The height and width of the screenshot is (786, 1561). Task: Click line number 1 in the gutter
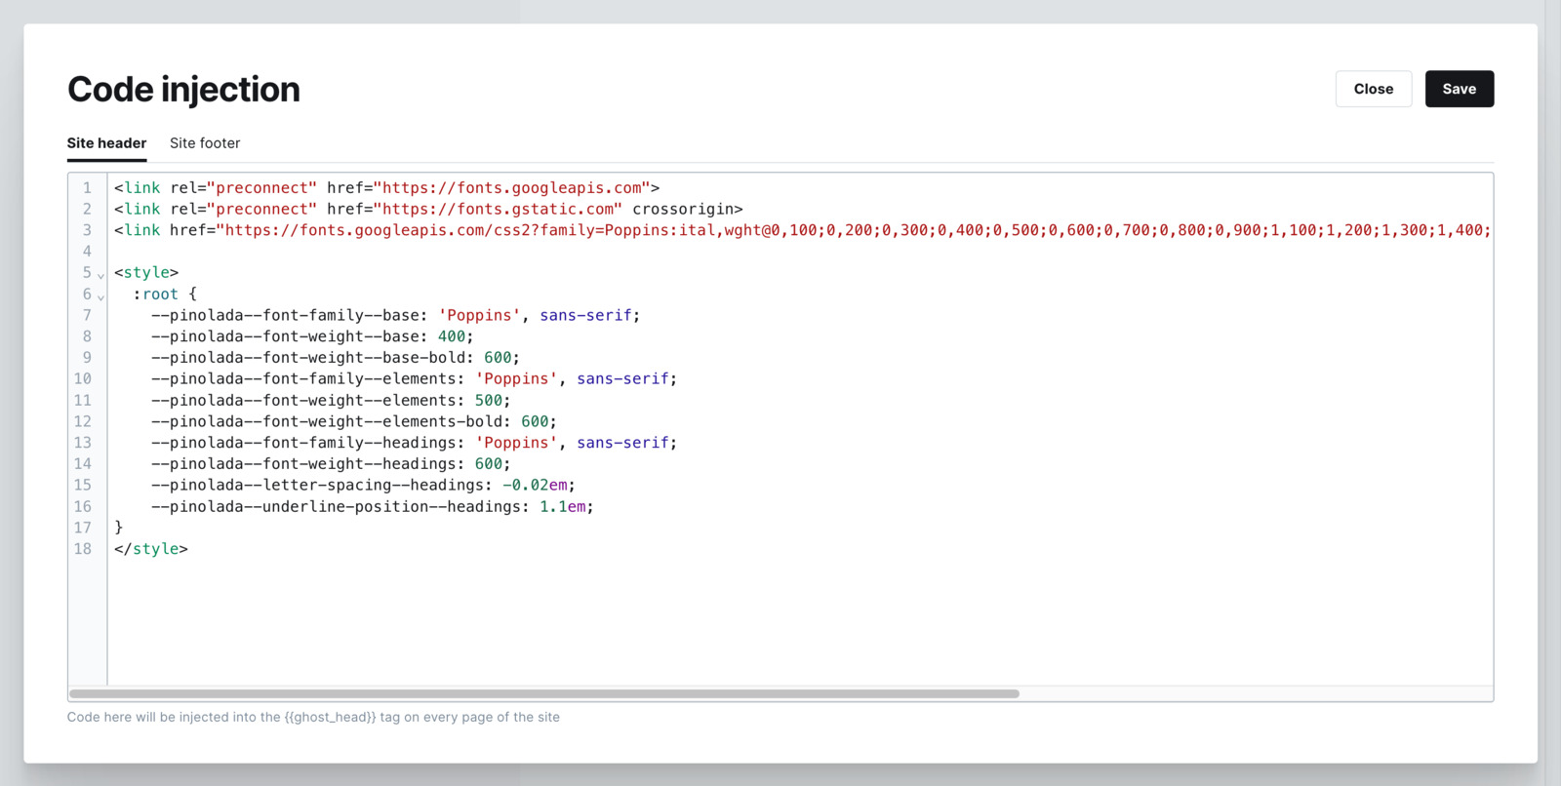(x=87, y=188)
